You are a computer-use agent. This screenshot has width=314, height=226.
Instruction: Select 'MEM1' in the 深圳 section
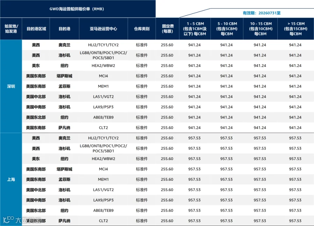(x=103, y=86)
